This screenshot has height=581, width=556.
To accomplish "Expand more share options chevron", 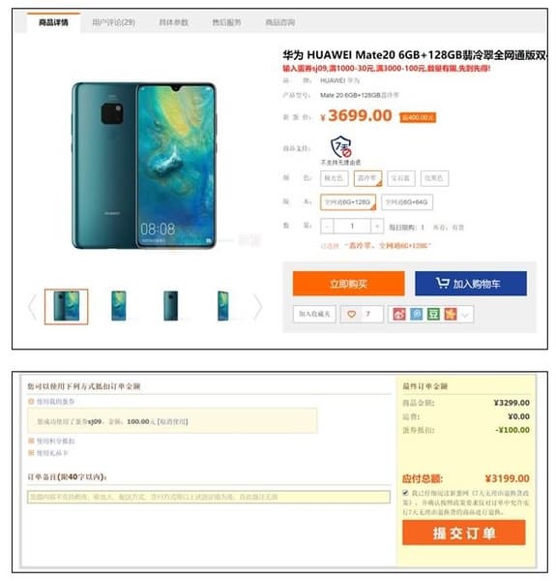I will [465, 315].
